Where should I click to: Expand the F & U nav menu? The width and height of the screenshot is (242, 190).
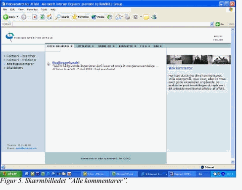(x=145, y=46)
